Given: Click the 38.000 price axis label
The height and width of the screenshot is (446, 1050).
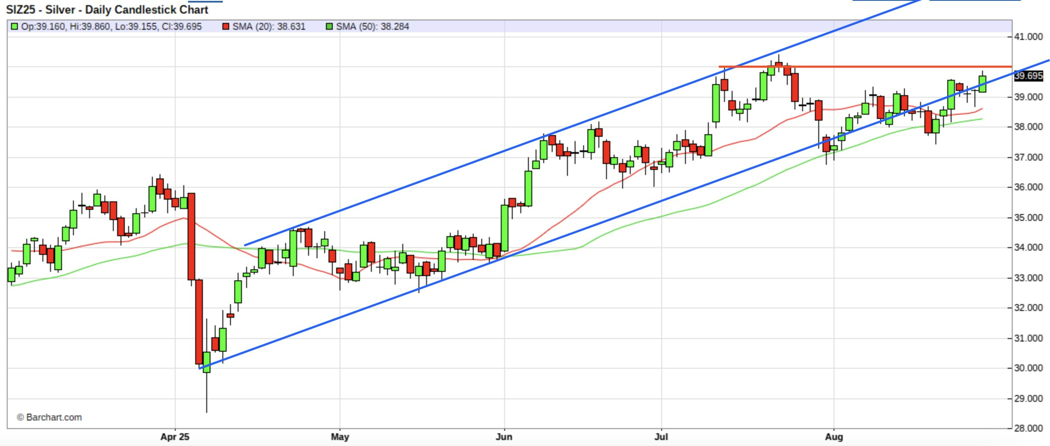Looking at the screenshot, I should pos(1028,127).
